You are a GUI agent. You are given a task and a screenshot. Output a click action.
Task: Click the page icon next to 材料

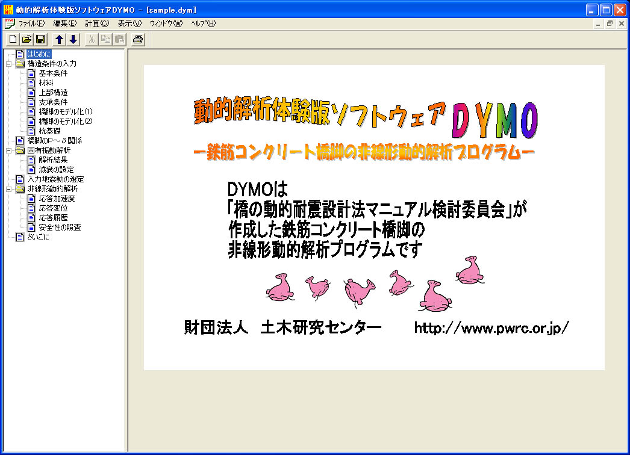tap(31, 82)
